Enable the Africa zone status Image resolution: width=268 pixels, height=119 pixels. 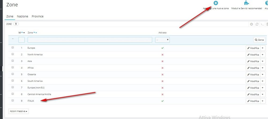pyautogui.click(x=162, y=68)
